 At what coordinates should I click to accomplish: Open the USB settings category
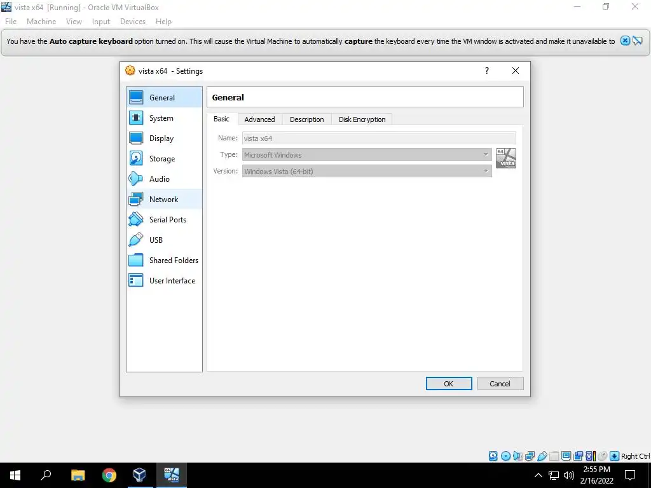point(164,240)
